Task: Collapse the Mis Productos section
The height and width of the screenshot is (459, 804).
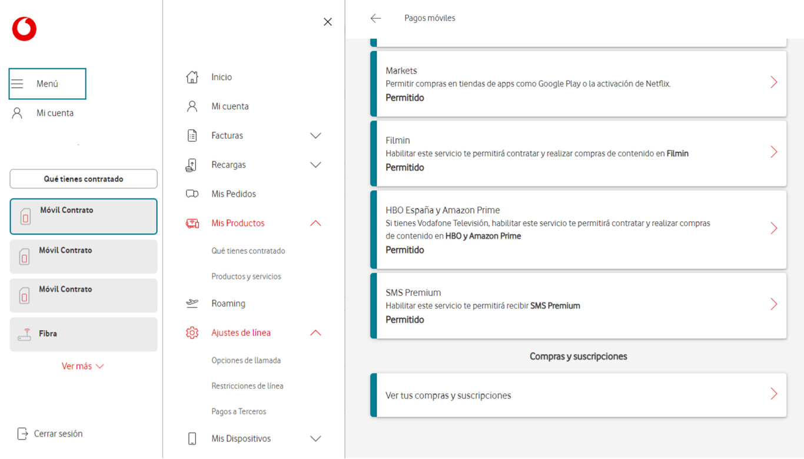Action: pos(315,223)
